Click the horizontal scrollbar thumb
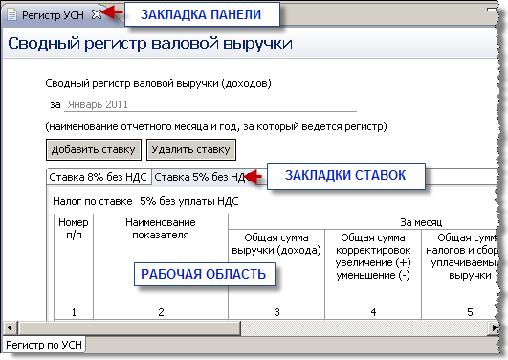The height and width of the screenshot is (360, 508). 129,327
